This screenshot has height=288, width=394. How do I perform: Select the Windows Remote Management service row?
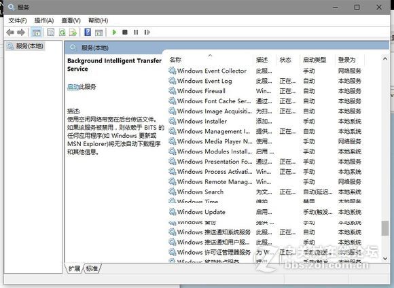tap(265, 181)
